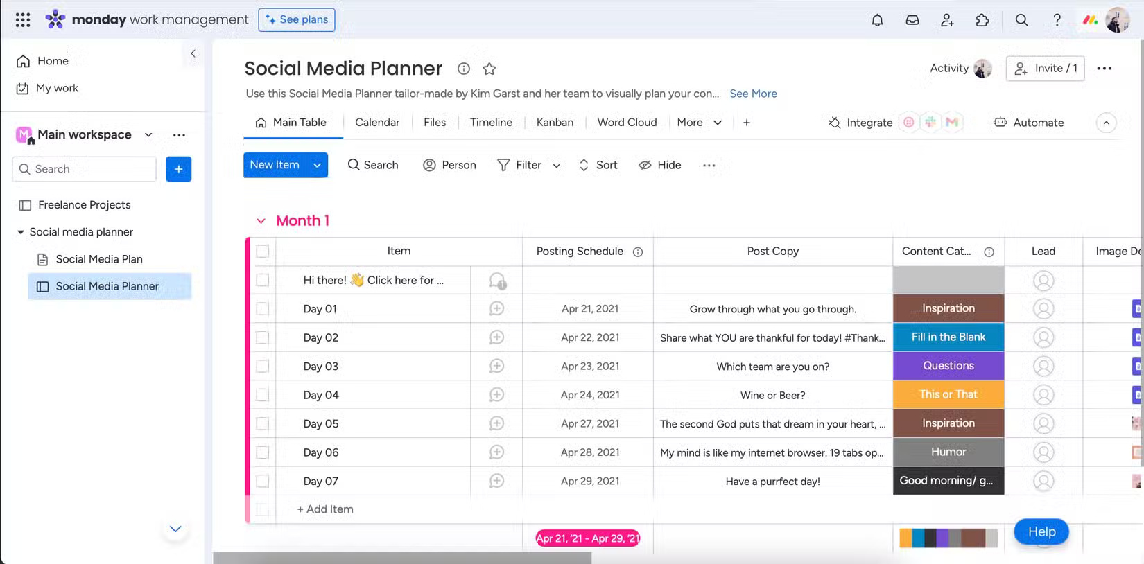This screenshot has width=1144, height=564.
Task: Click the See More description link
Action: 753,94
